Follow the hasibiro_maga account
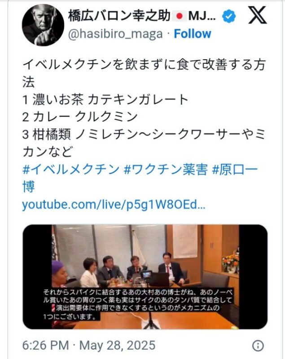This screenshot has width=285, height=359. [x=192, y=34]
